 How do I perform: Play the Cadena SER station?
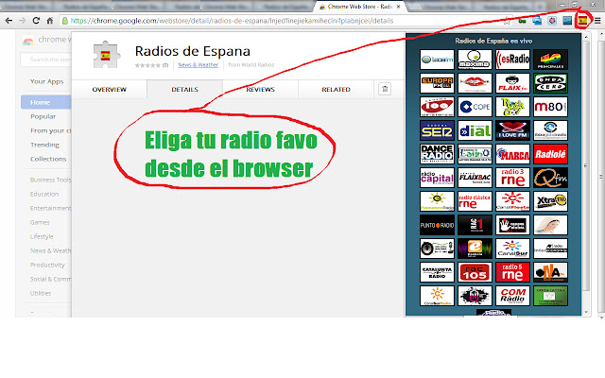pos(437,130)
